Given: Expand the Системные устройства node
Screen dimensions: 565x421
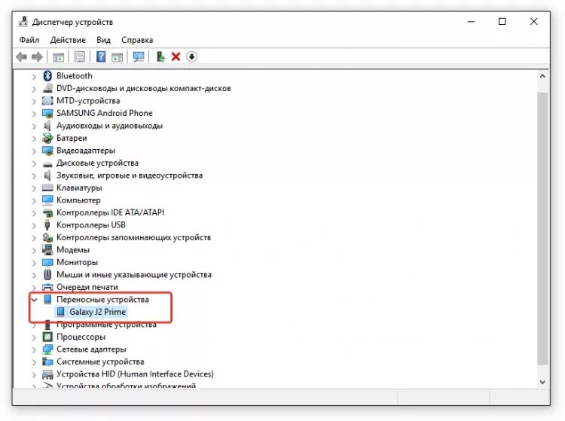Looking at the screenshot, I should pos(34,362).
